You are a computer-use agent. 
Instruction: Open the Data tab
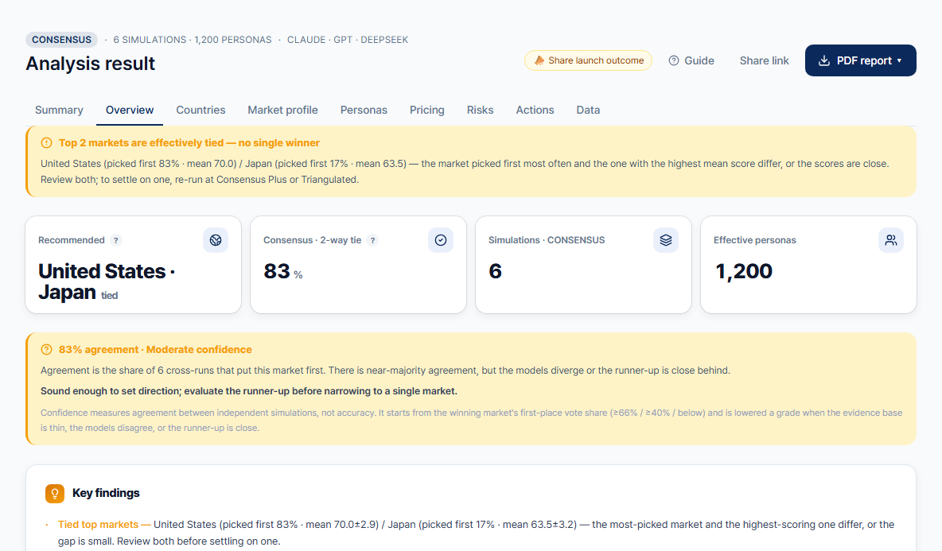click(x=588, y=110)
